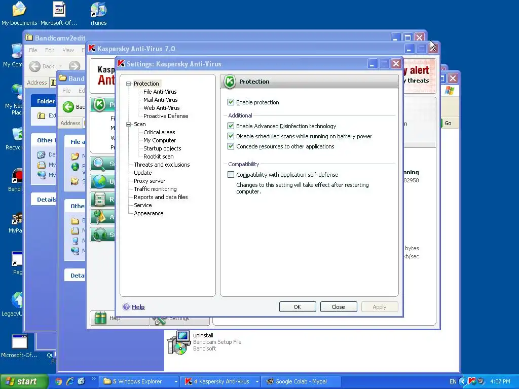Select Traffic monitoring in settings tree
This screenshot has width=519, height=389.
[155, 189]
